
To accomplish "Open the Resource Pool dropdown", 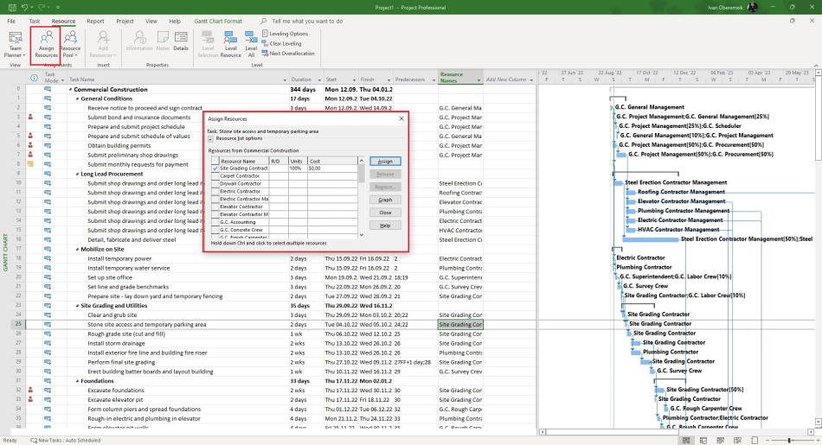I will (70, 44).
